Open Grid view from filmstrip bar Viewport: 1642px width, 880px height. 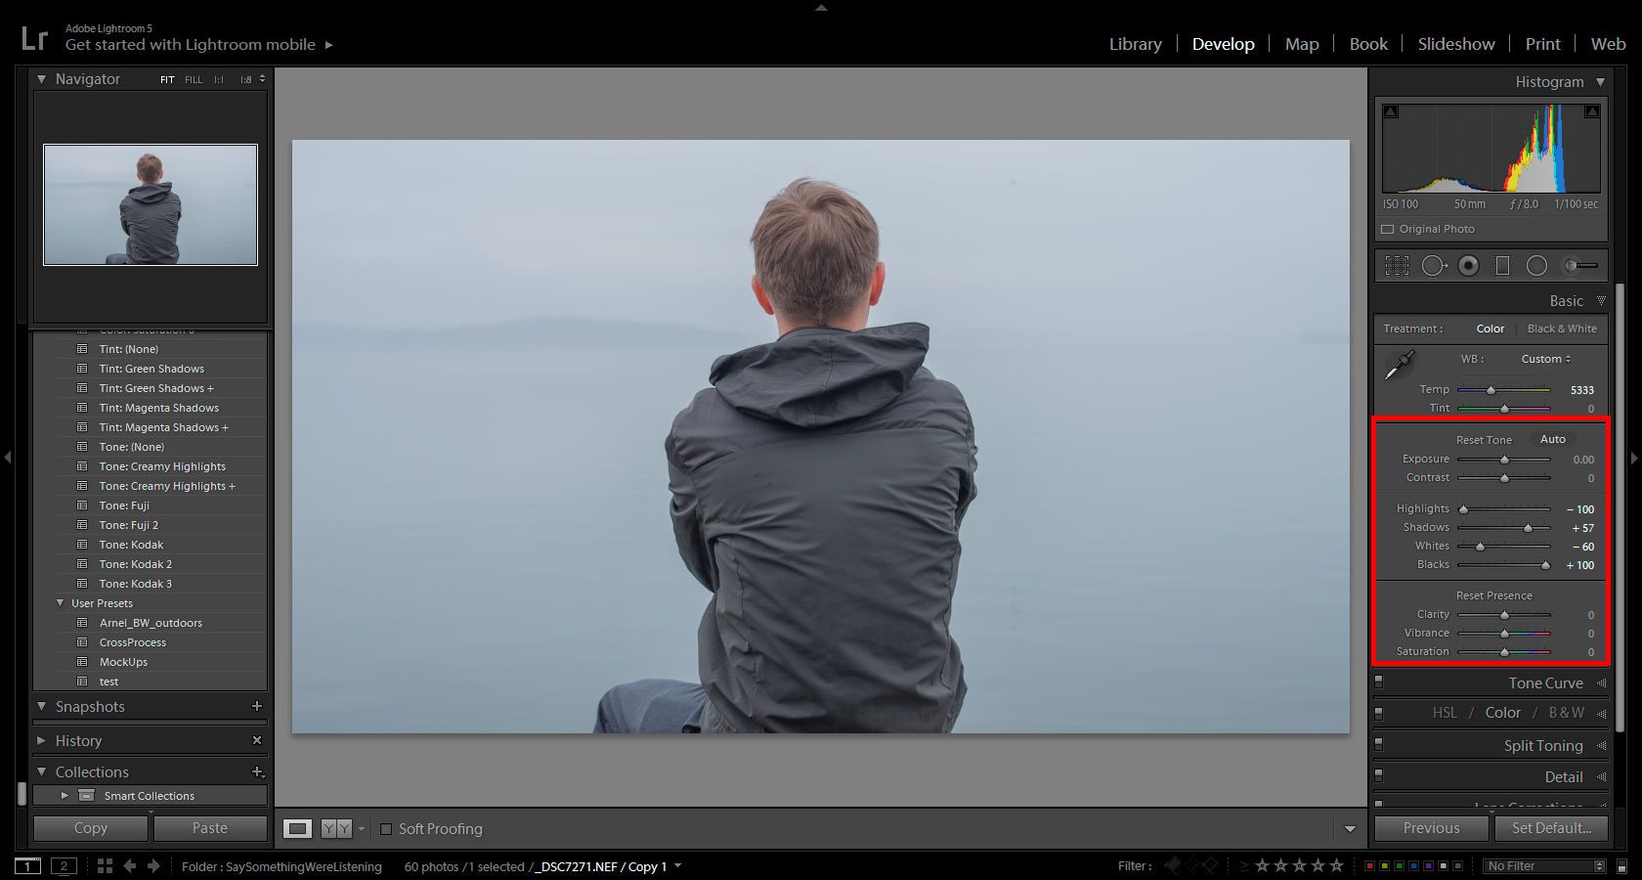[105, 866]
